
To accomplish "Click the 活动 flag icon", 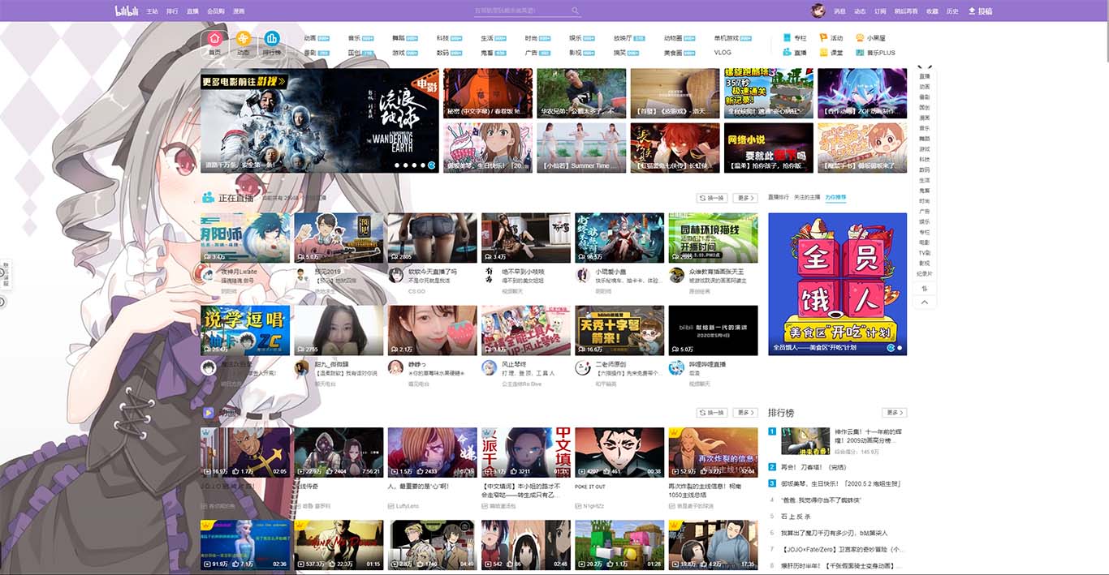I will click(x=824, y=38).
